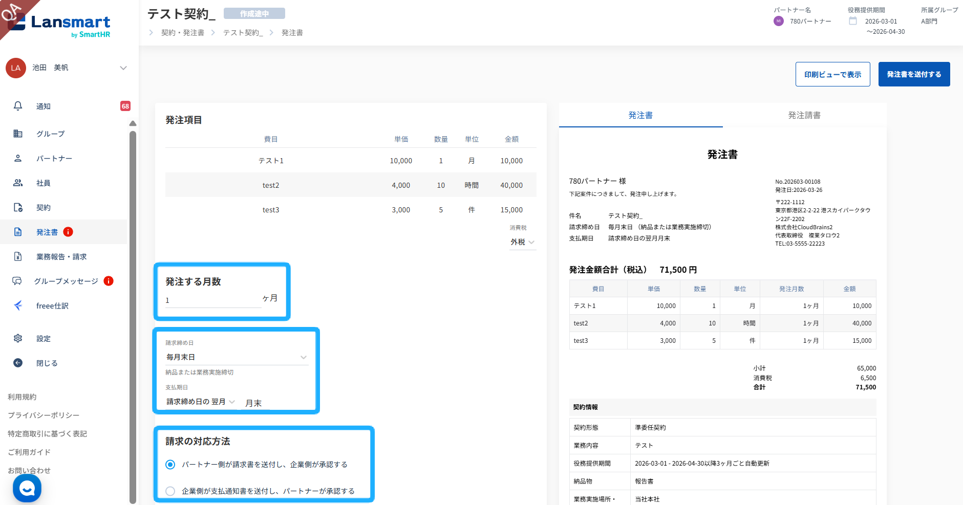
Task: Select partner sends invoice radio option
Action: (x=170, y=465)
